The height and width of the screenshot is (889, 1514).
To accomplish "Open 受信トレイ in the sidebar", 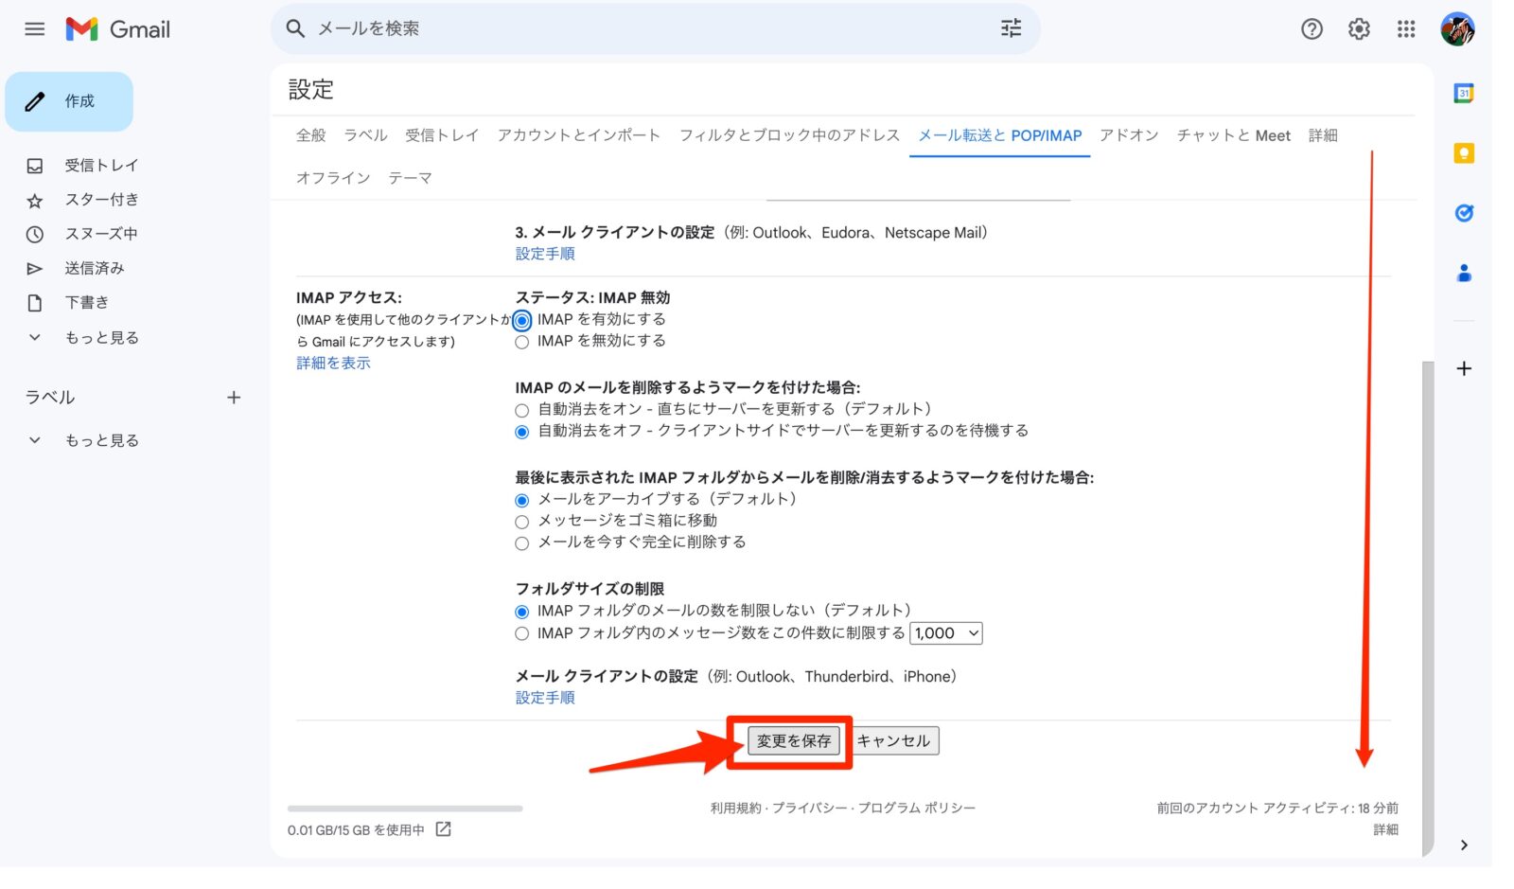I will (101, 166).
